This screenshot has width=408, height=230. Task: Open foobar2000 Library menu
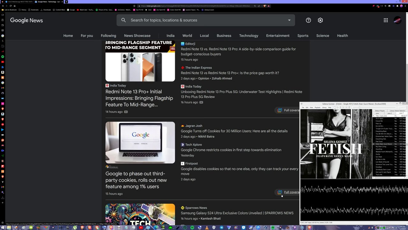324,107
